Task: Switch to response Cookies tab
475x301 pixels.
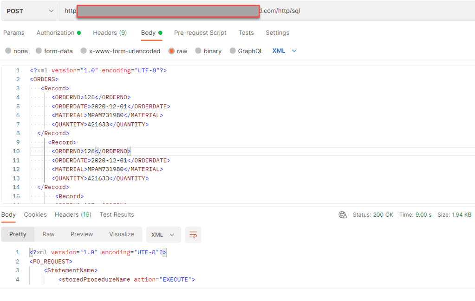Action: point(35,215)
